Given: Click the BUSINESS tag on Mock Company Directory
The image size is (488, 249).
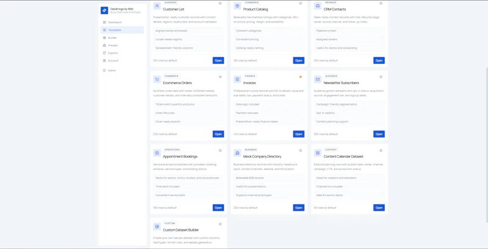Looking at the screenshot, I should pos(251,150).
